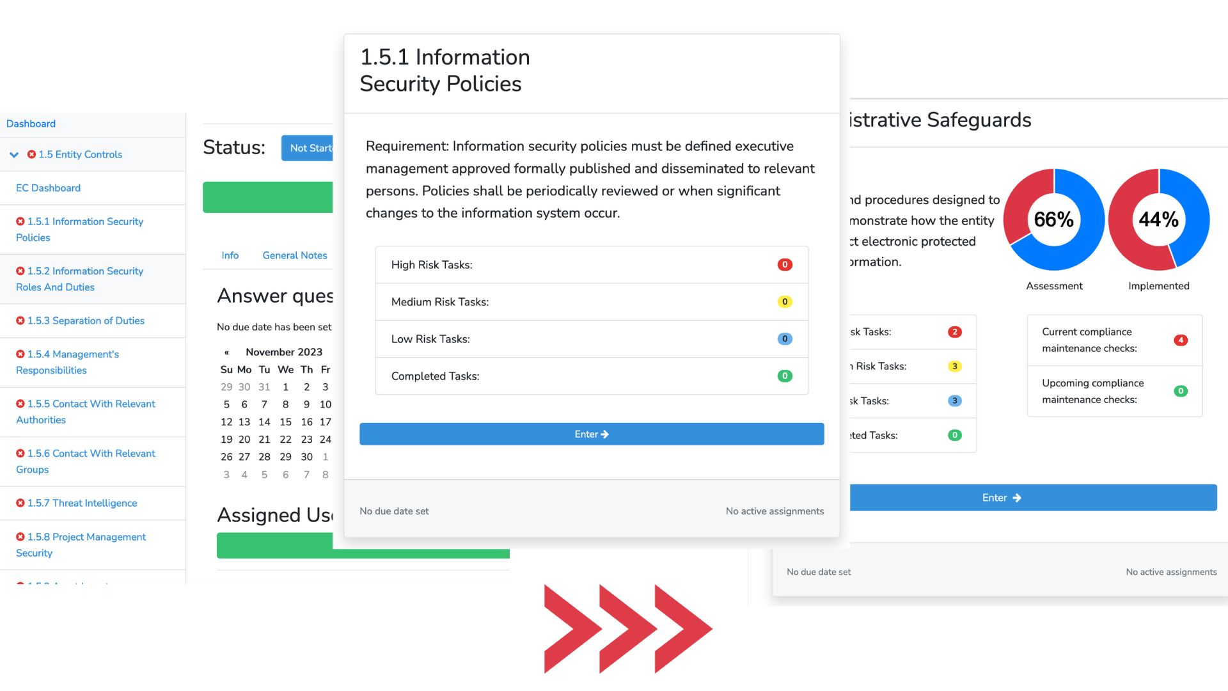Click the 44% Implemented donut chart
This screenshot has width=1228, height=691.
tap(1158, 219)
